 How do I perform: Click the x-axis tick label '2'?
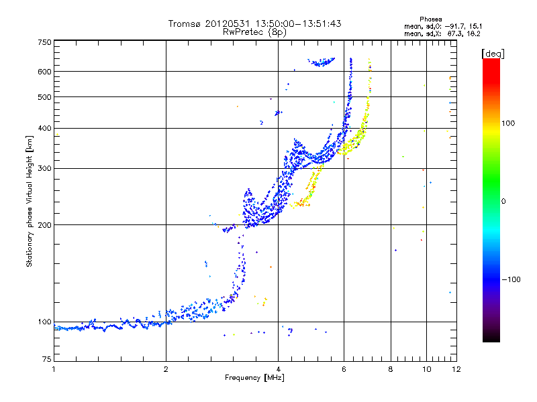point(166,369)
